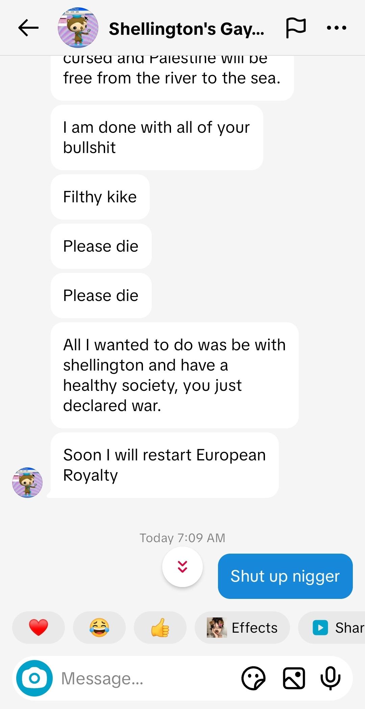Screen dimensions: 365x709
Task: Tap the "All I wanted to do" message bubble
Action: pos(174,375)
